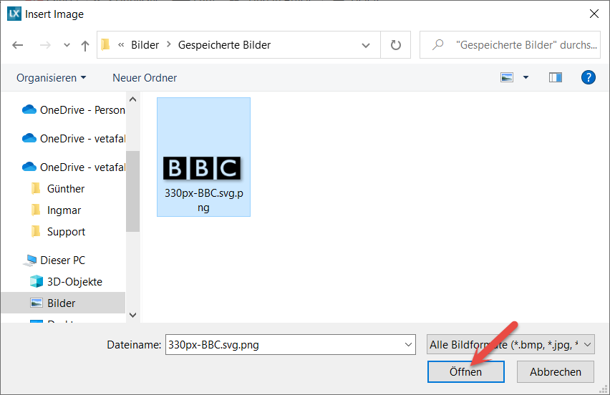
Task: Click the view mode icon
Action: [x=508, y=77]
